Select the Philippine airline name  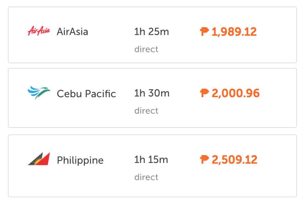(x=80, y=160)
